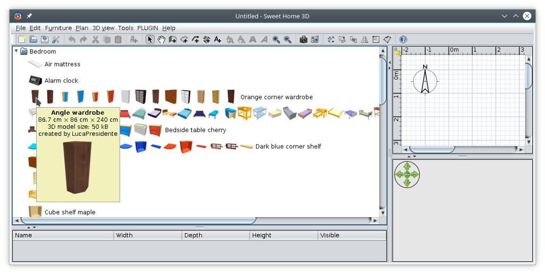The height and width of the screenshot is (274, 545).
Task: Click the increase text size icon
Action: [x=230, y=39]
